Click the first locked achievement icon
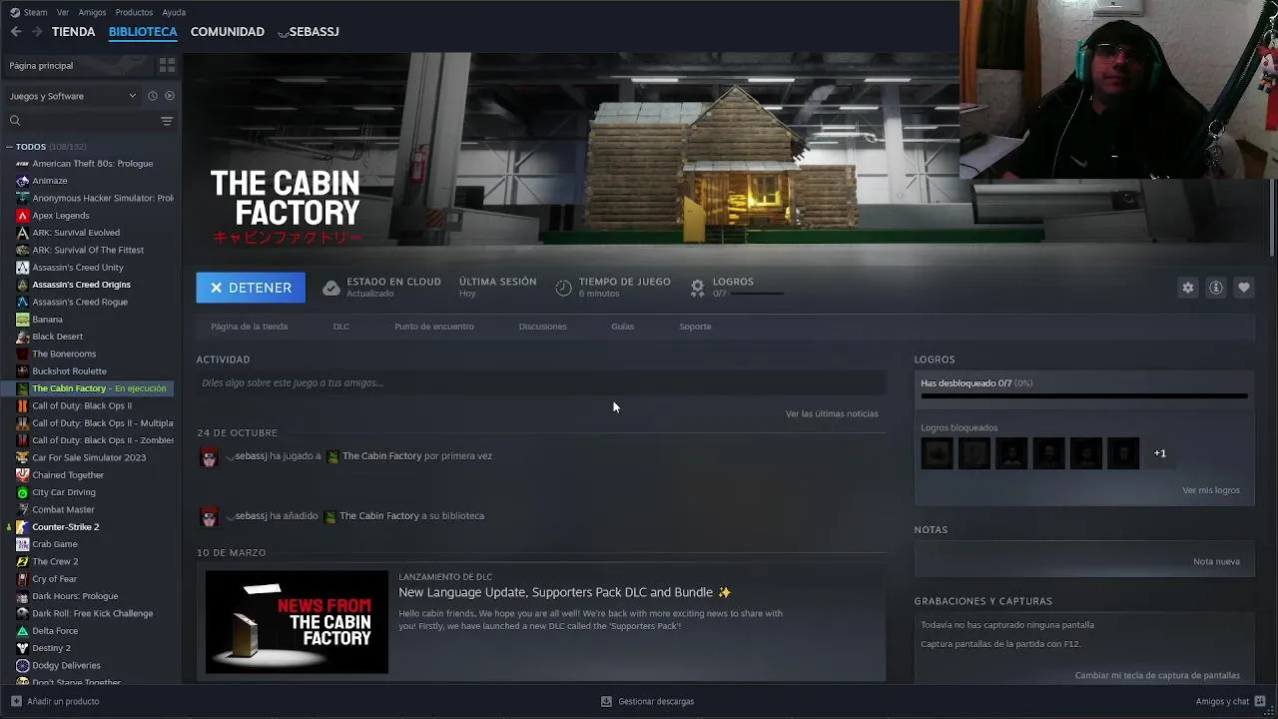Screen dimensions: 1278x719 938,453
